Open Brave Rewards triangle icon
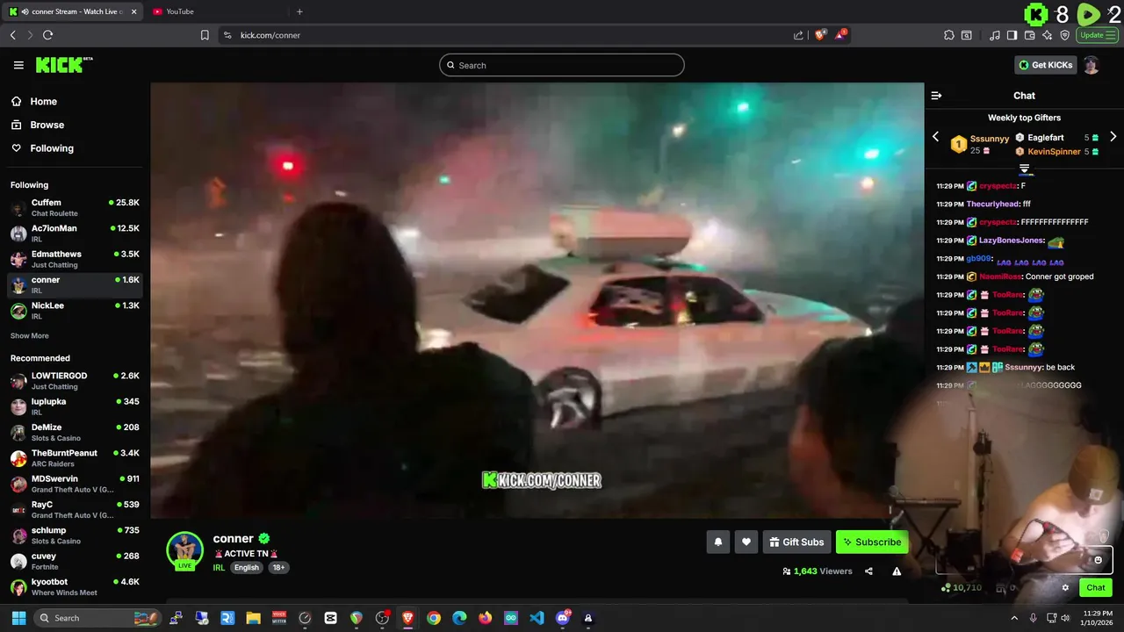This screenshot has height=632, width=1124. click(841, 35)
